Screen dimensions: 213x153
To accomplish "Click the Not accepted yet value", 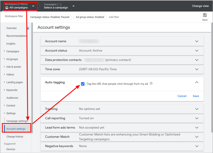I will coord(91,127).
